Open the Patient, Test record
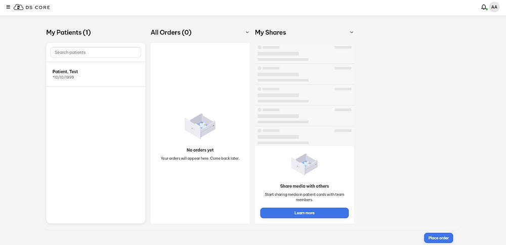 [x=65, y=72]
